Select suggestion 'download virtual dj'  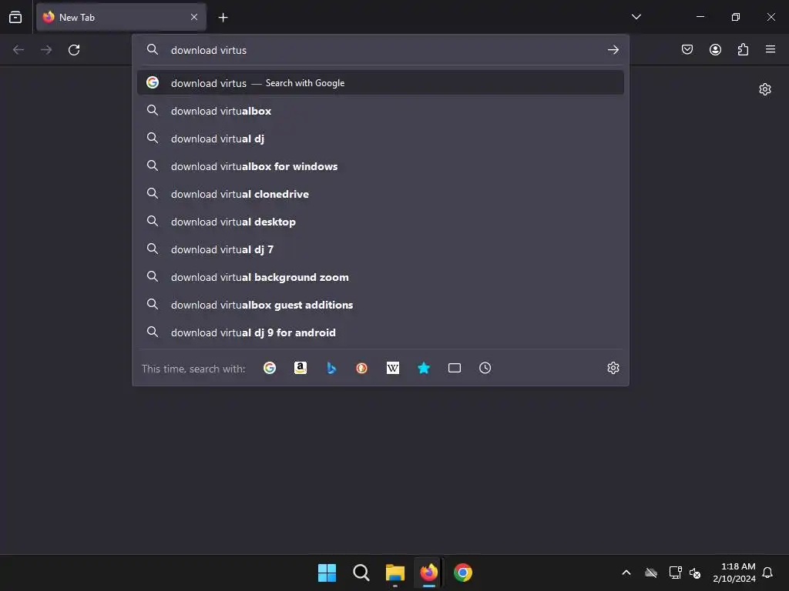click(381, 139)
